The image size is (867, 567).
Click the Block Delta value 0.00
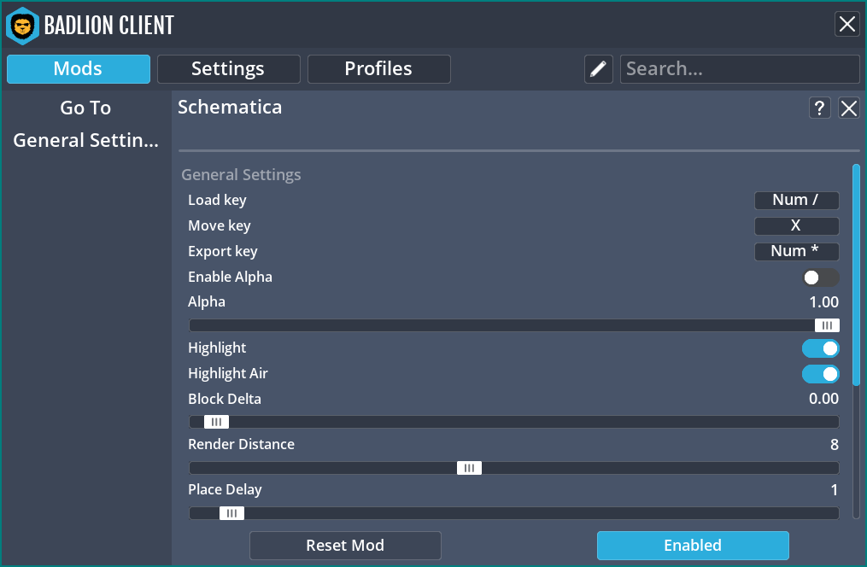[x=823, y=399]
